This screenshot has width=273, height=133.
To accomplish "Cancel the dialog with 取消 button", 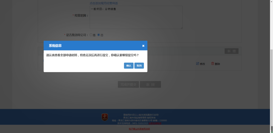I will pyautogui.click(x=139, y=66).
